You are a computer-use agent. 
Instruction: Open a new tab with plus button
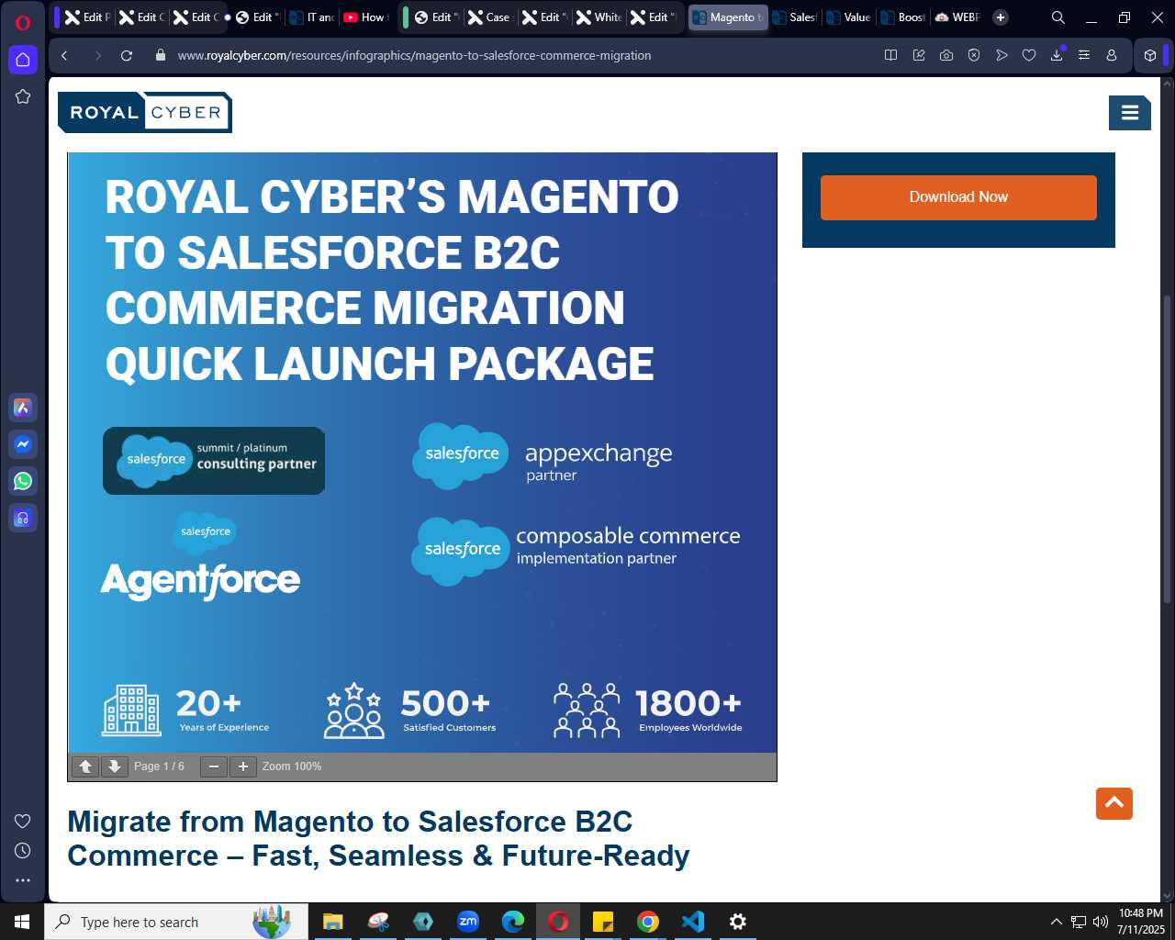click(x=1001, y=17)
